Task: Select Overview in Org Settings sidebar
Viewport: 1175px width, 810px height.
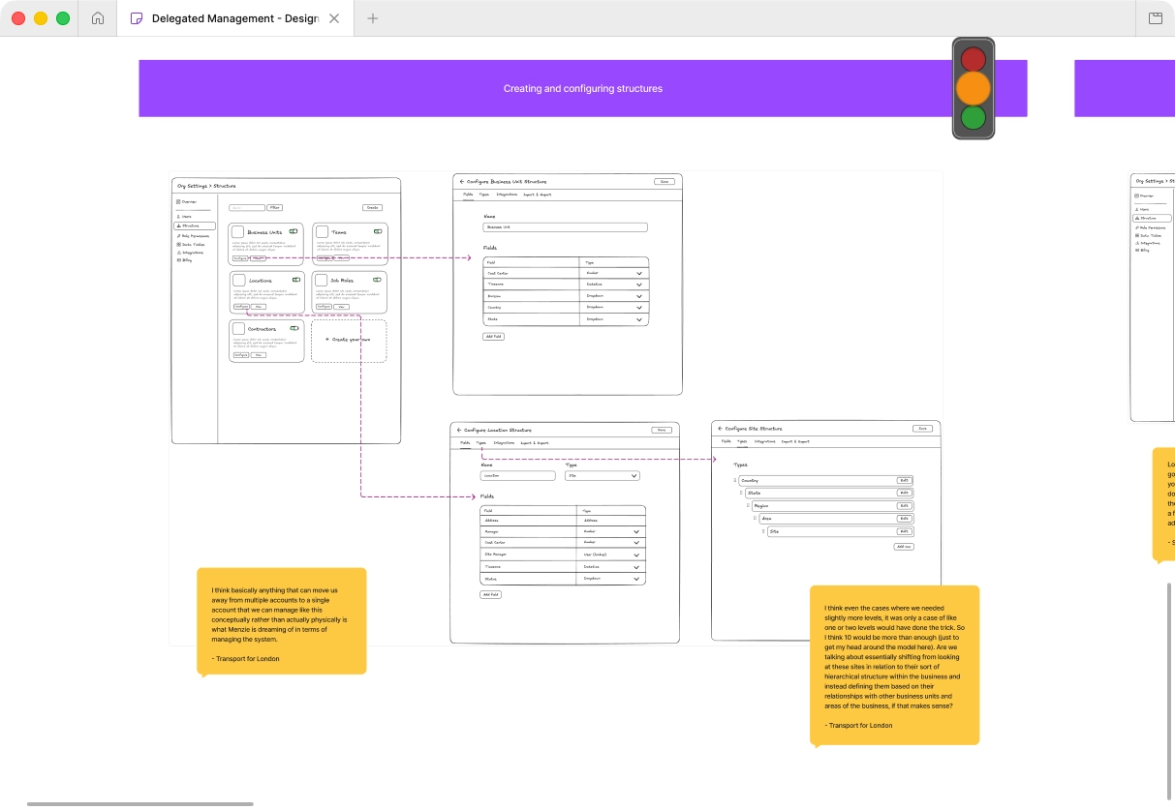Action: click(187, 202)
